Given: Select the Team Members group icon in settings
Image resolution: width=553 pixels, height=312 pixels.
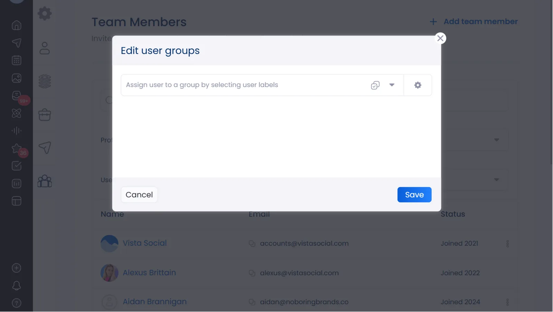Looking at the screenshot, I should click(45, 181).
